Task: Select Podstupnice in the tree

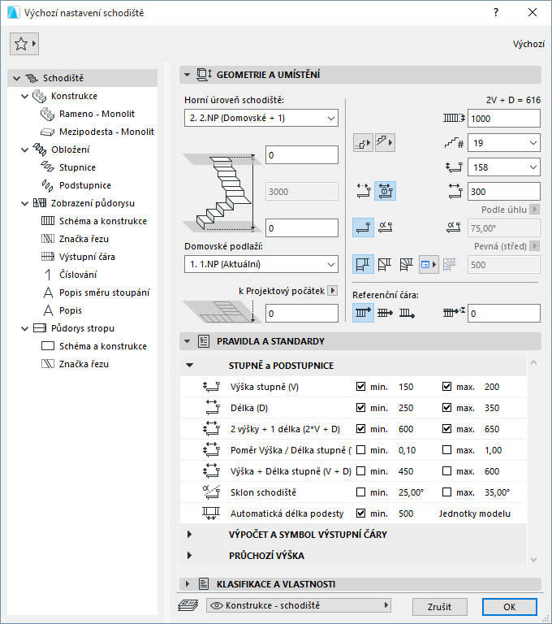Action: (x=84, y=185)
